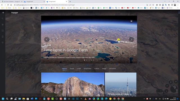Open the Twitch bookmark
The height and width of the screenshot is (101, 180).
coord(170,8)
